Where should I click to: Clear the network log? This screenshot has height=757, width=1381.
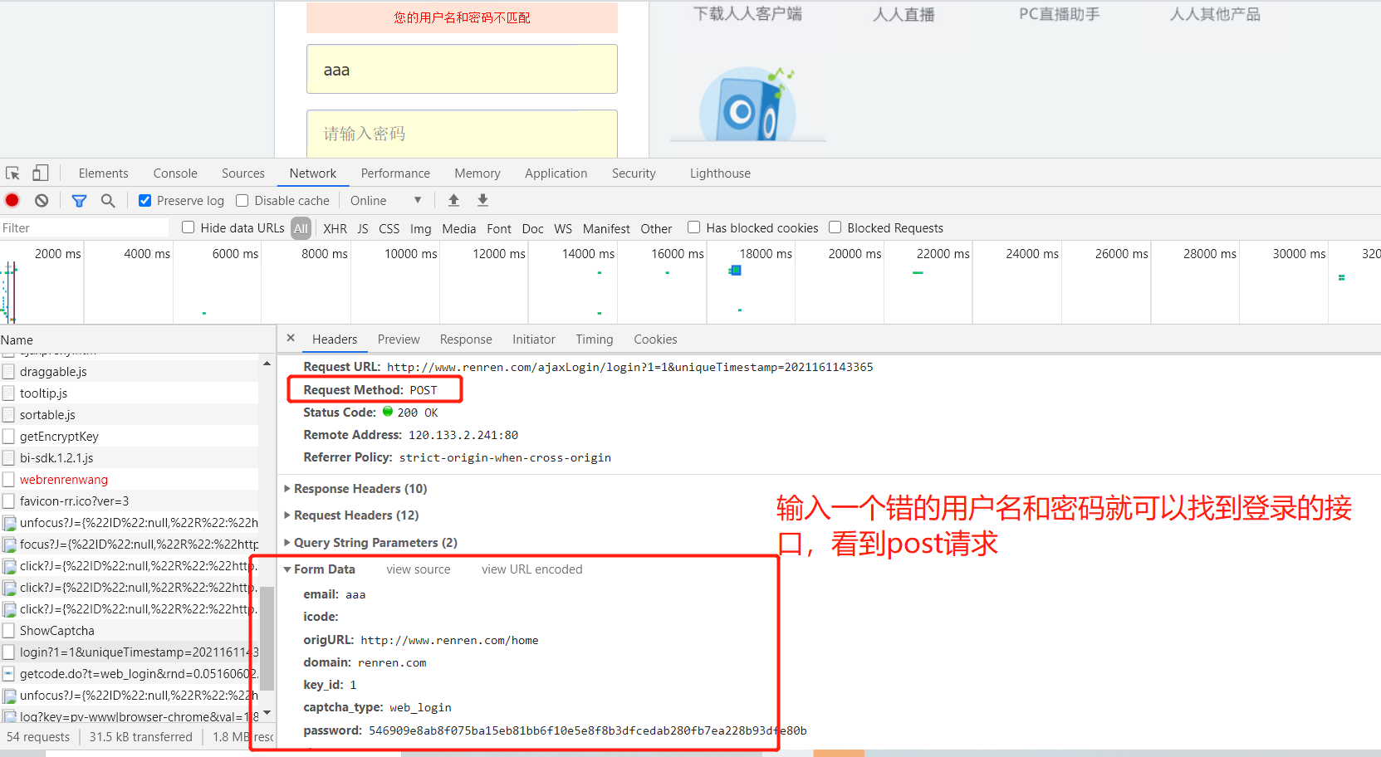[42, 200]
